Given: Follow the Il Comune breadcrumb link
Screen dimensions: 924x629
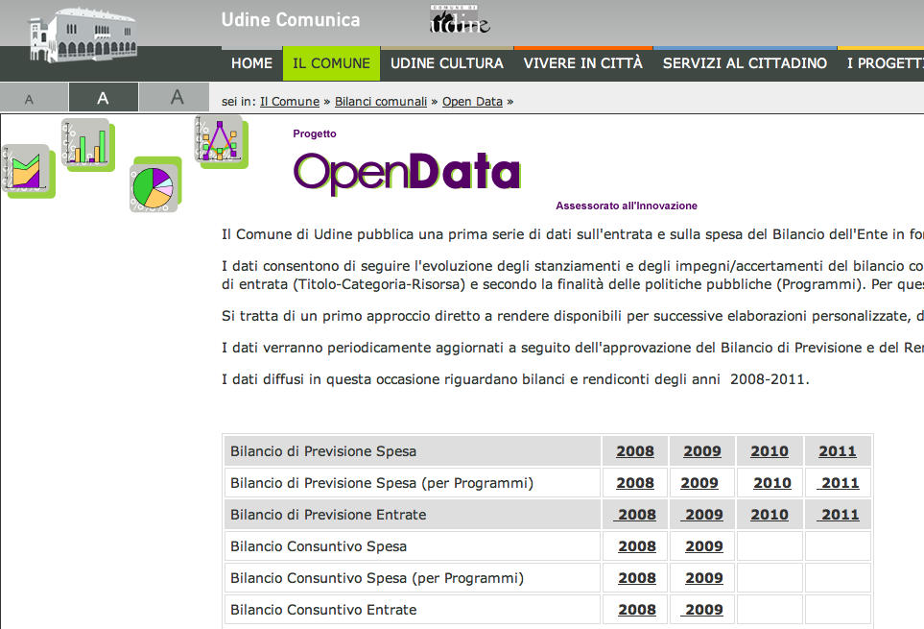Looking at the screenshot, I should click(290, 102).
